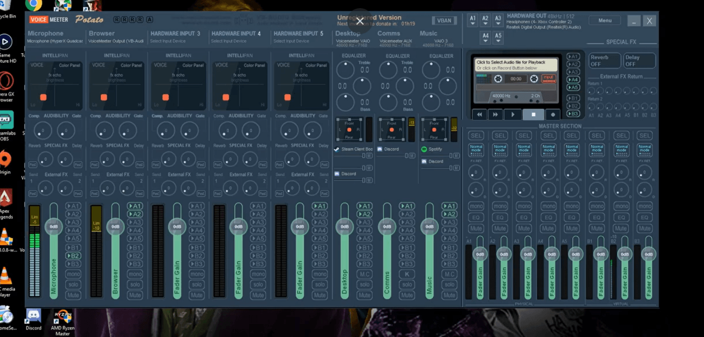The width and height of the screenshot is (704, 337).
Task: Click the first SEL button in Master Section
Action: 476,136
